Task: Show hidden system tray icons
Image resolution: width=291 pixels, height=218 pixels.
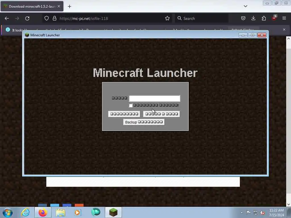Action: [242, 213]
